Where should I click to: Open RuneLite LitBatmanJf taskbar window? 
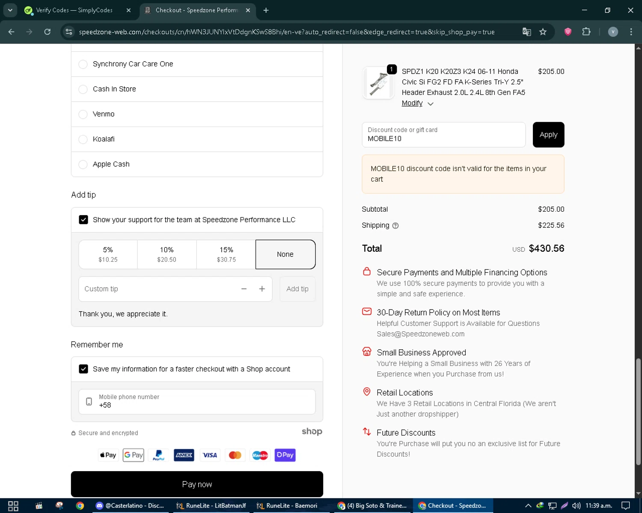[211, 506]
